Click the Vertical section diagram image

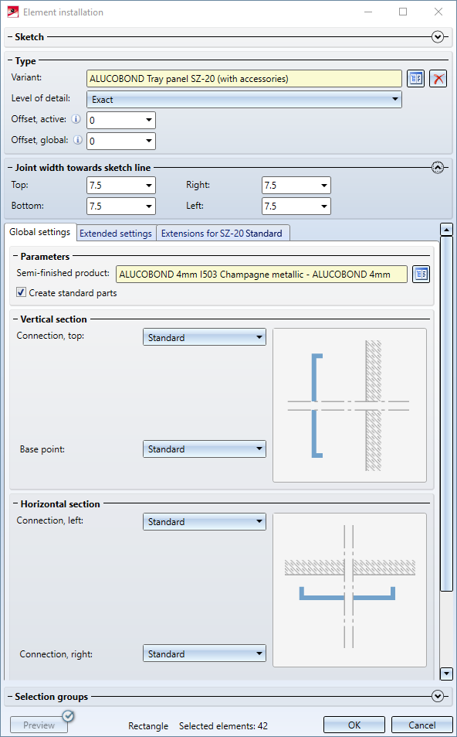[350, 405]
